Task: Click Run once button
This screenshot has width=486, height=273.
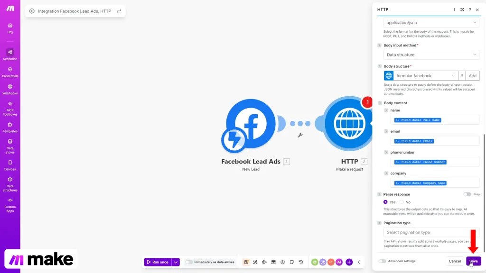Action: (158, 262)
